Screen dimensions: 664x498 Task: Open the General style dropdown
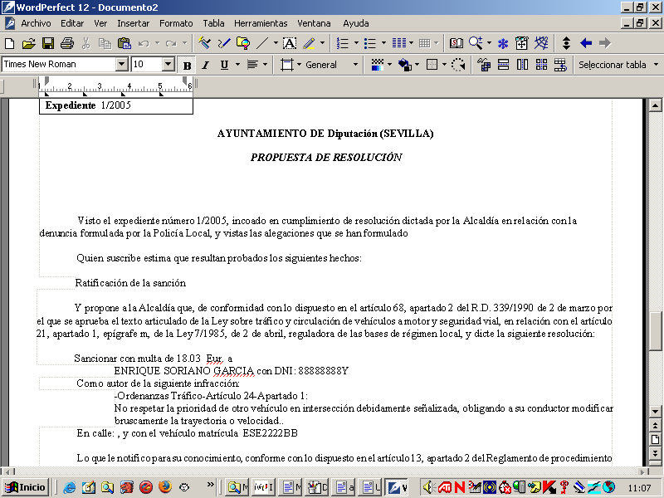354,64
